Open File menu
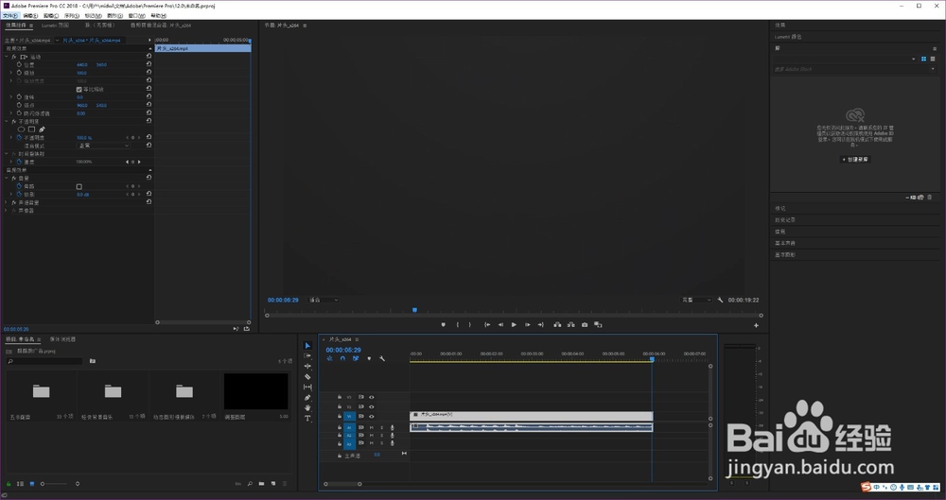946x500 pixels. pyautogui.click(x=10, y=16)
